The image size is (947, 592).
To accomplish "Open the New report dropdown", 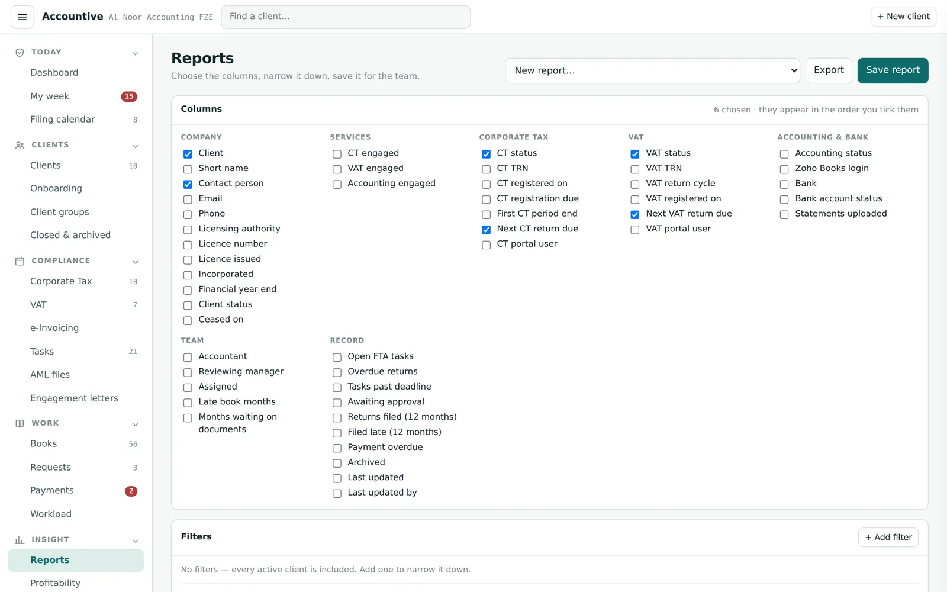I will click(x=652, y=70).
